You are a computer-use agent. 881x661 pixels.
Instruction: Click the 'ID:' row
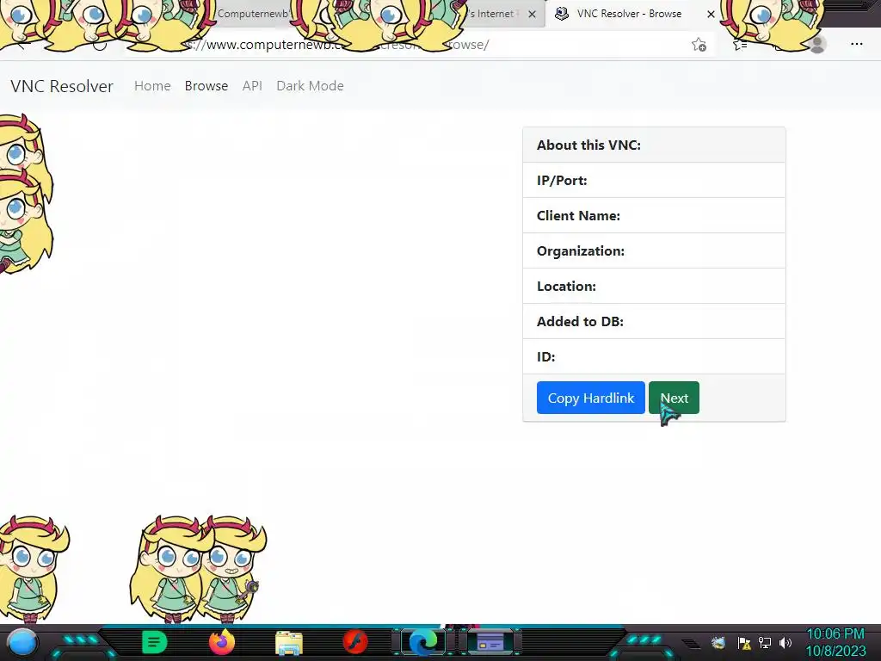[654, 357]
